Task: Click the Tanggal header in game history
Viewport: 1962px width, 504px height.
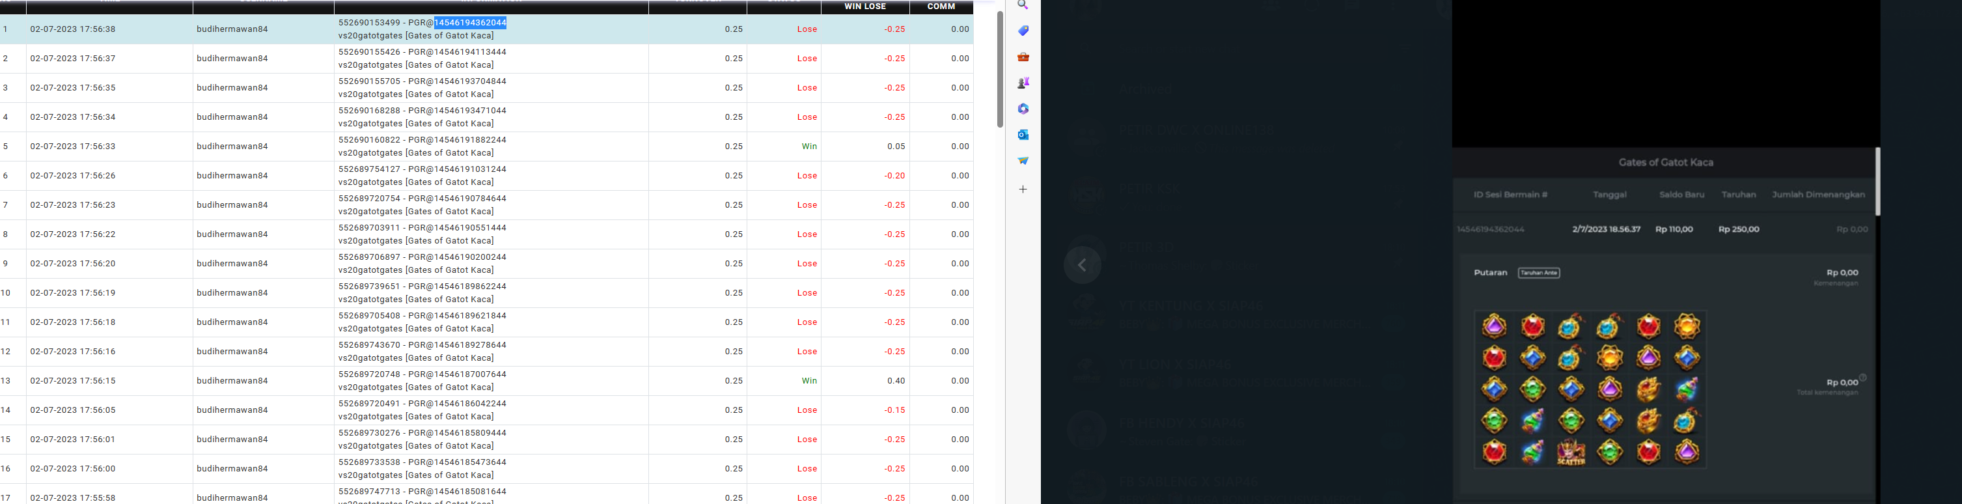Action: point(1609,195)
